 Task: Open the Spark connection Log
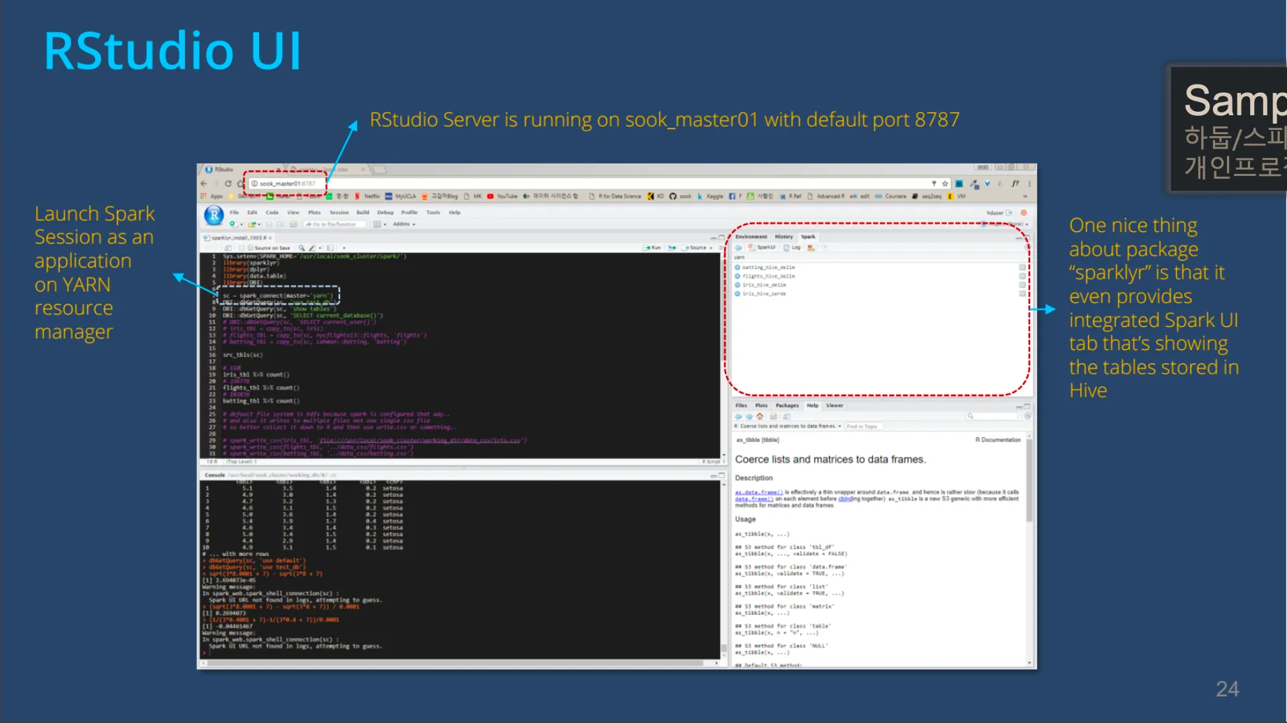point(793,247)
